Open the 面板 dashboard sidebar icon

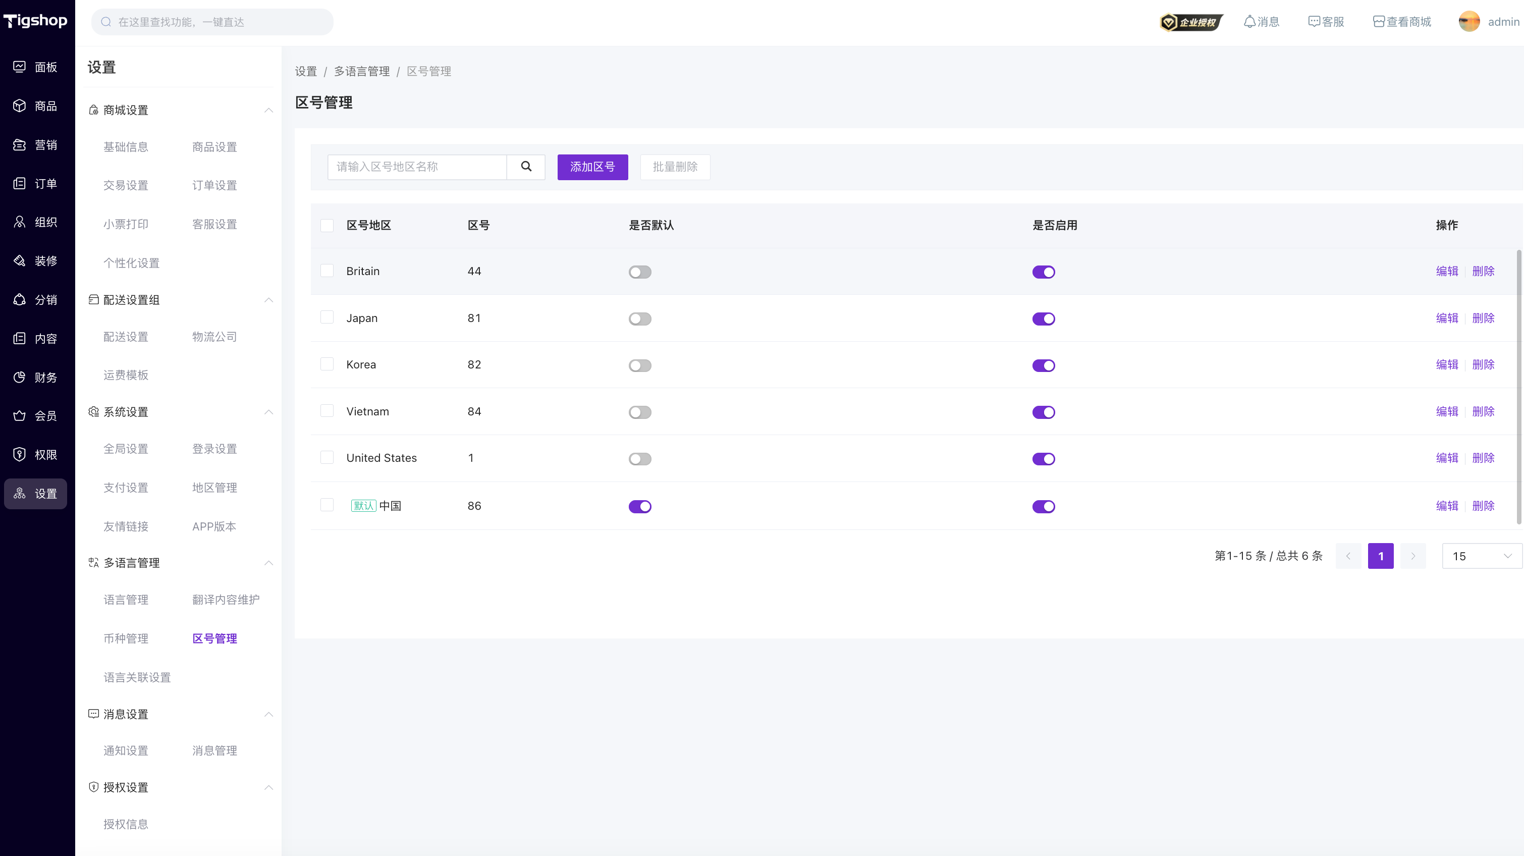20,67
